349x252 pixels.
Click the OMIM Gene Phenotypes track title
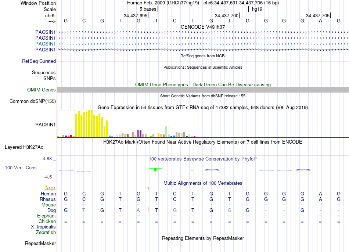point(203,84)
